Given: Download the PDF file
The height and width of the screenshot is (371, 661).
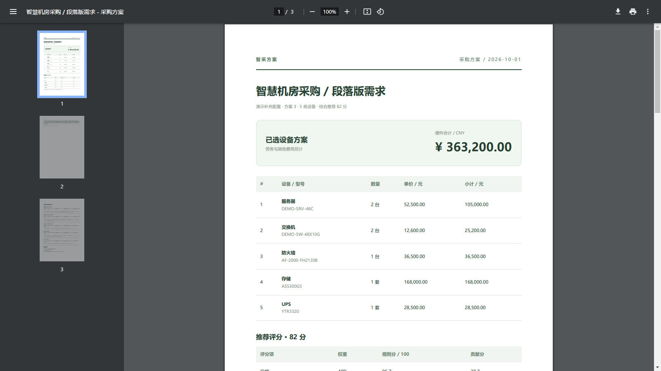Looking at the screenshot, I should point(618,12).
